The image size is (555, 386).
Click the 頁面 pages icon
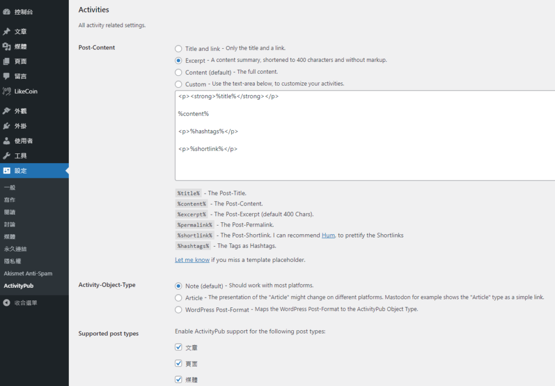pyautogui.click(x=7, y=61)
